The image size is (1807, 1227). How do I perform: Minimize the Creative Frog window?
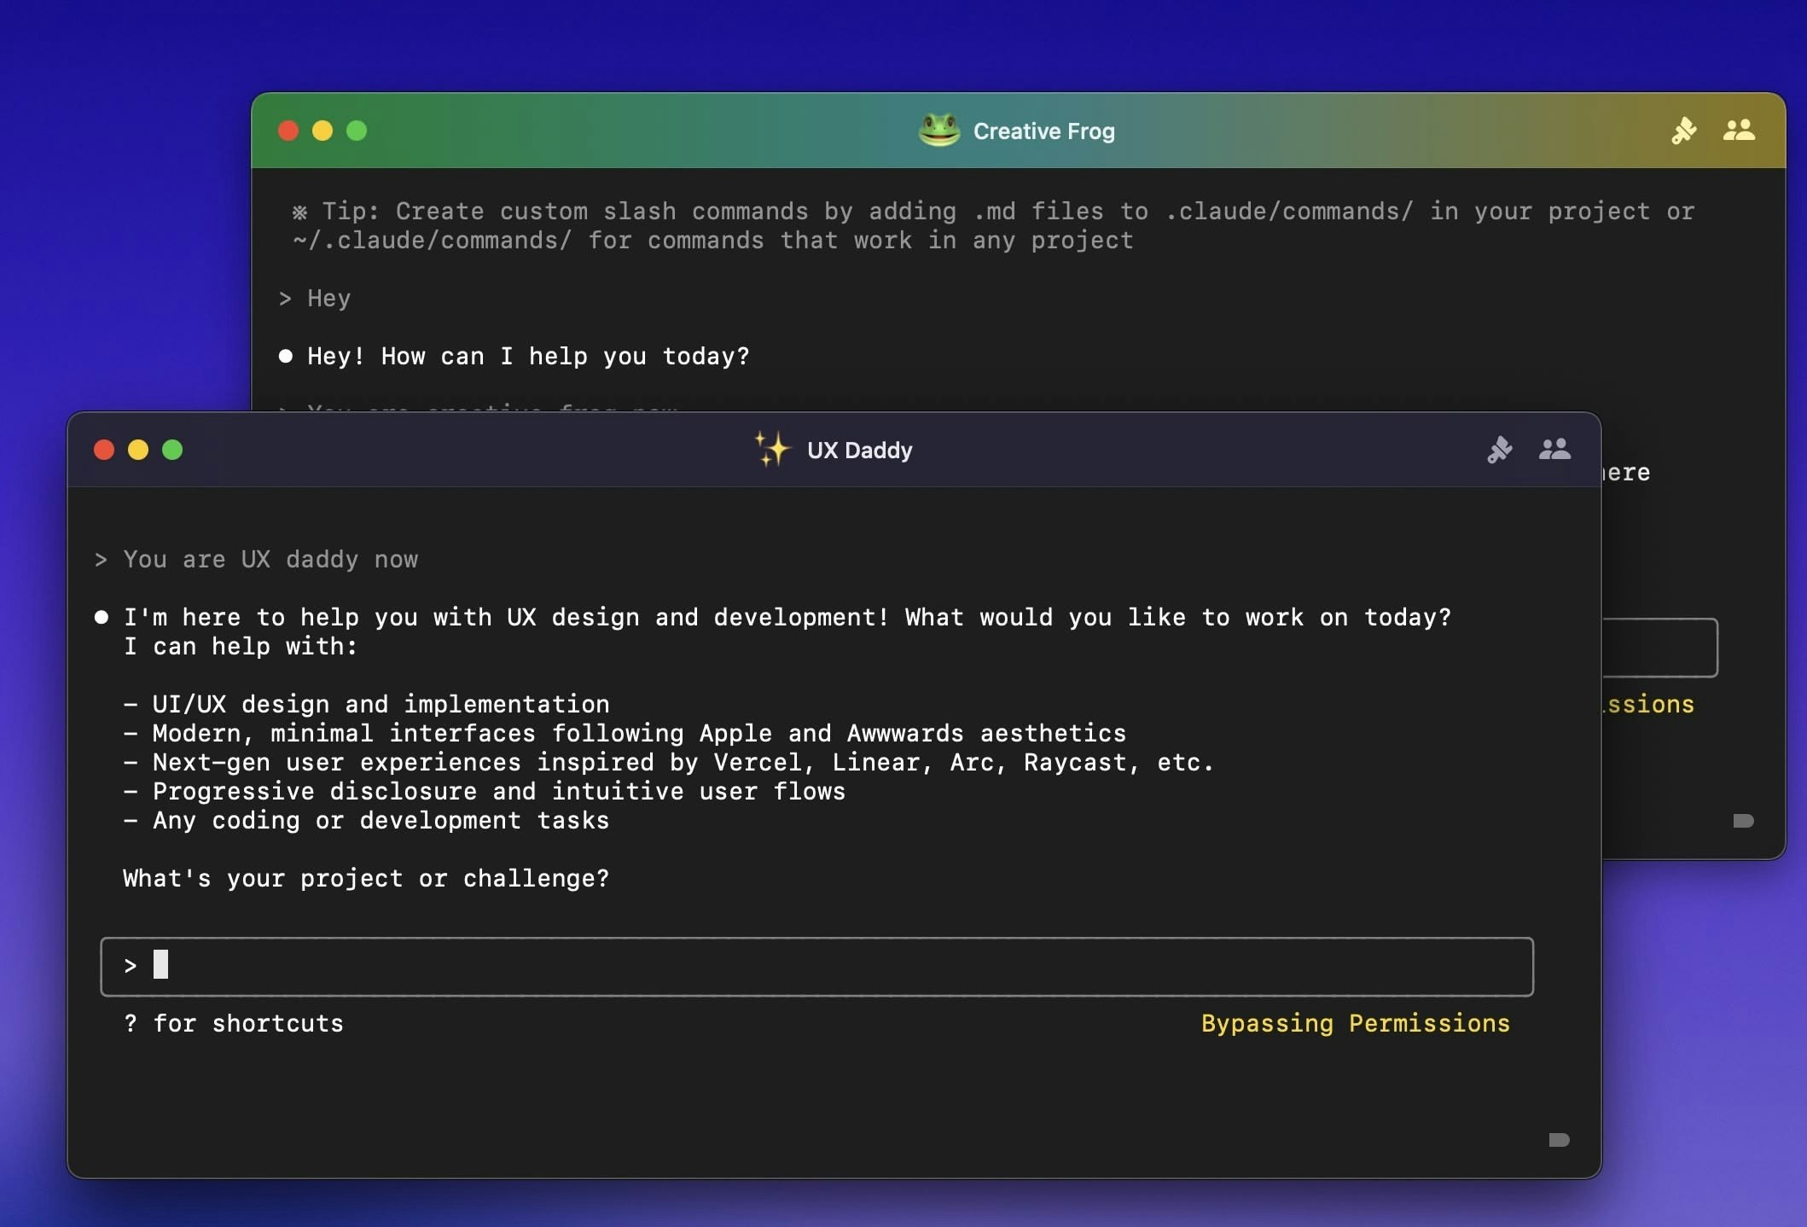click(x=322, y=131)
